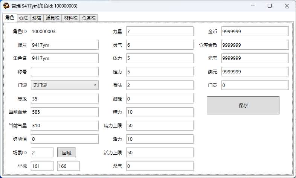This screenshot has height=178, width=296.
Task: Click the 精力 field showing 10
Action: (x=160, y=112)
